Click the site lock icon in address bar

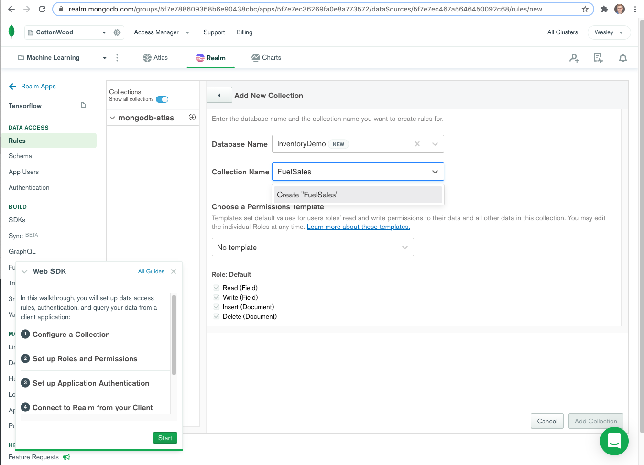pyautogui.click(x=61, y=9)
